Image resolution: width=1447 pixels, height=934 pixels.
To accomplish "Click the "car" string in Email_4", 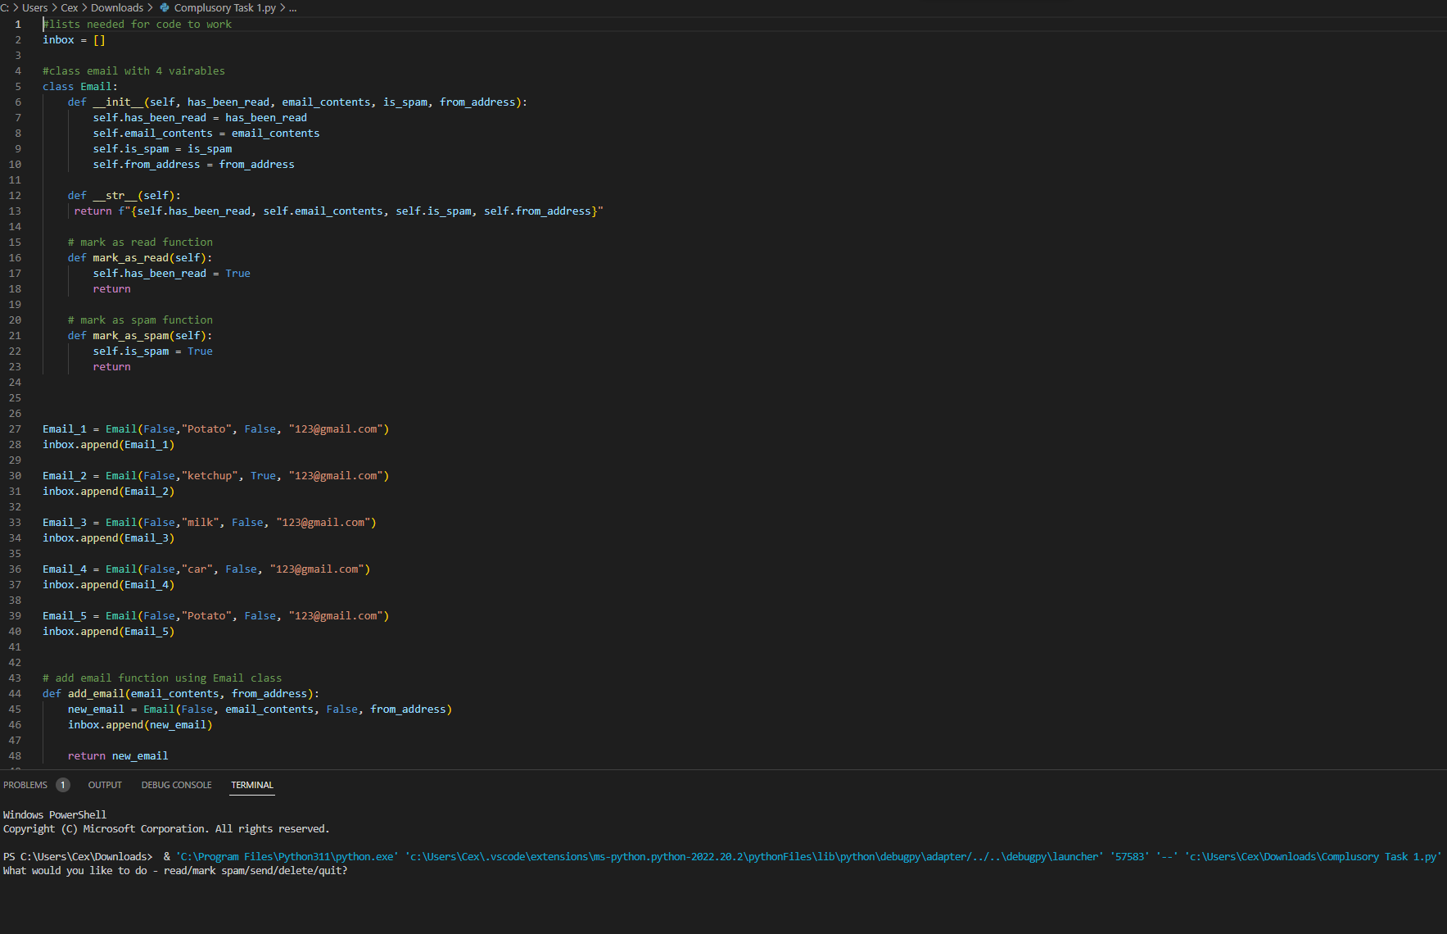I will pos(197,569).
